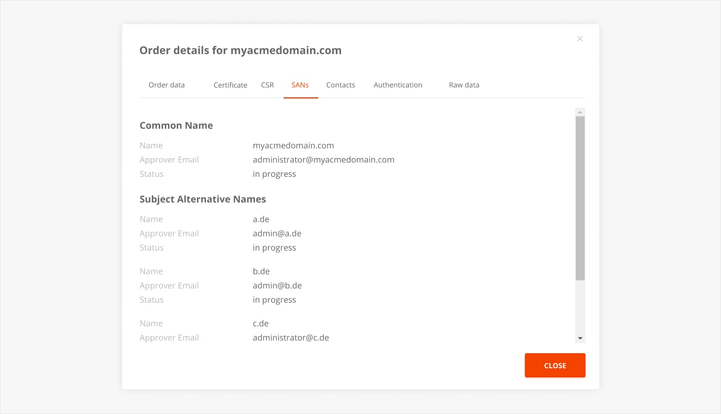Image resolution: width=721 pixels, height=414 pixels.
Task: Close the order details dialog with the X icon
Action: pyautogui.click(x=580, y=39)
